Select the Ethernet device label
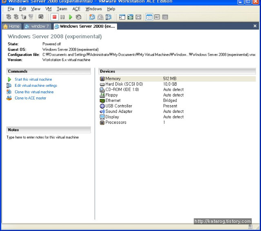Image resolution: width=261 pixels, height=231 pixels. click(x=113, y=101)
